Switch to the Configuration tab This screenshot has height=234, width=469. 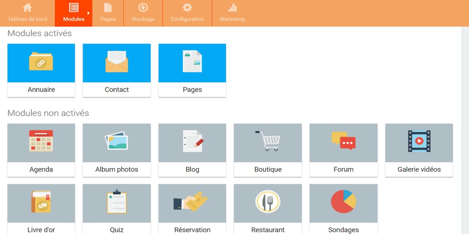point(187,13)
